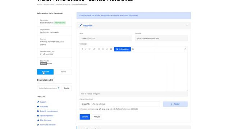Viewport: 230px width, 129px height.
Task: Click the tag icon next to Support
Action: pyautogui.click(x=38, y=102)
